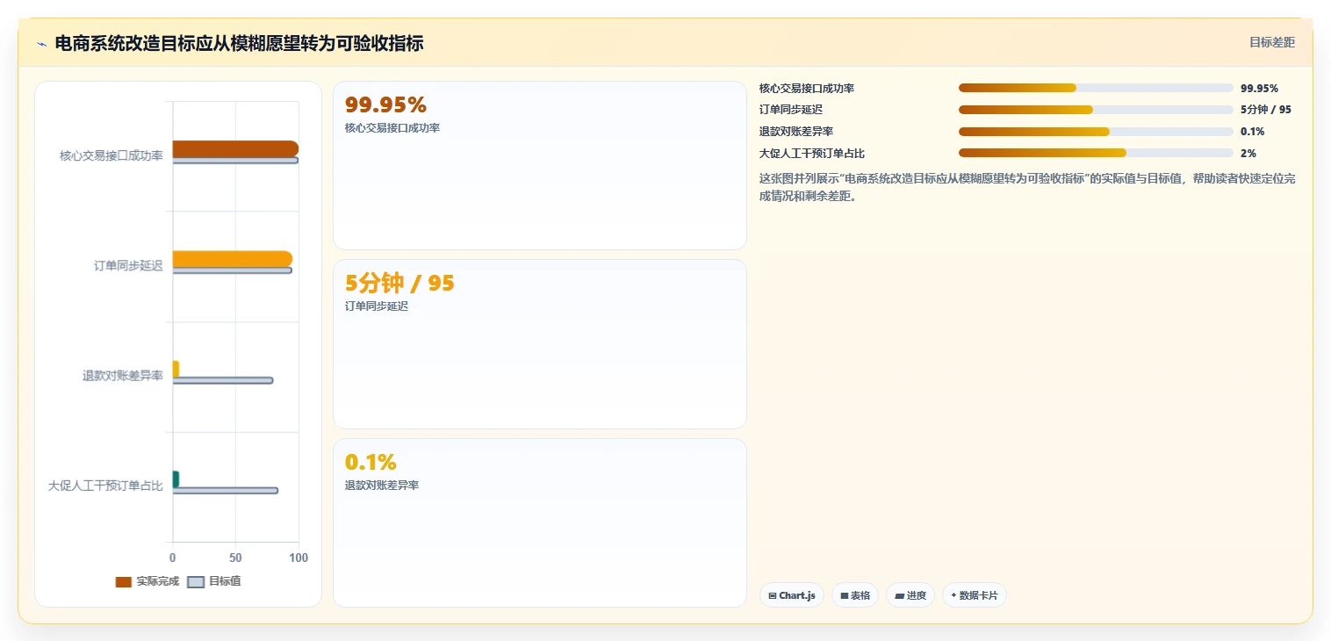Click the chart axis label 退款对账差异率
The width and height of the screenshot is (1331, 641).
pyautogui.click(x=123, y=376)
